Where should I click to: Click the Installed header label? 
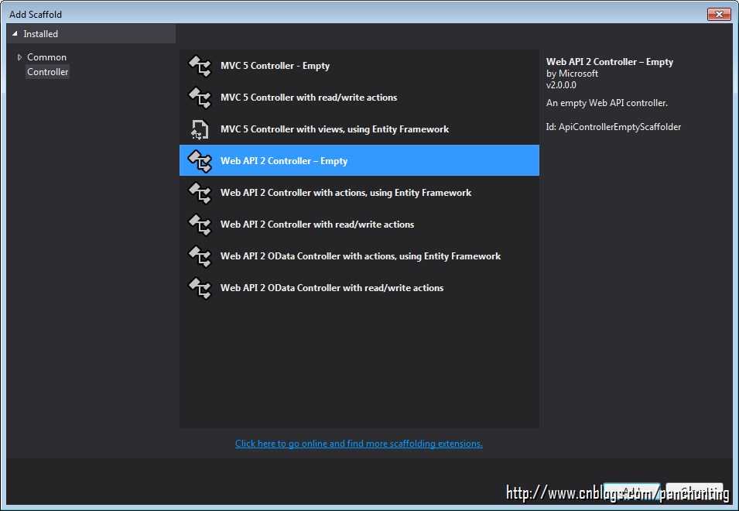[x=40, y=34]
